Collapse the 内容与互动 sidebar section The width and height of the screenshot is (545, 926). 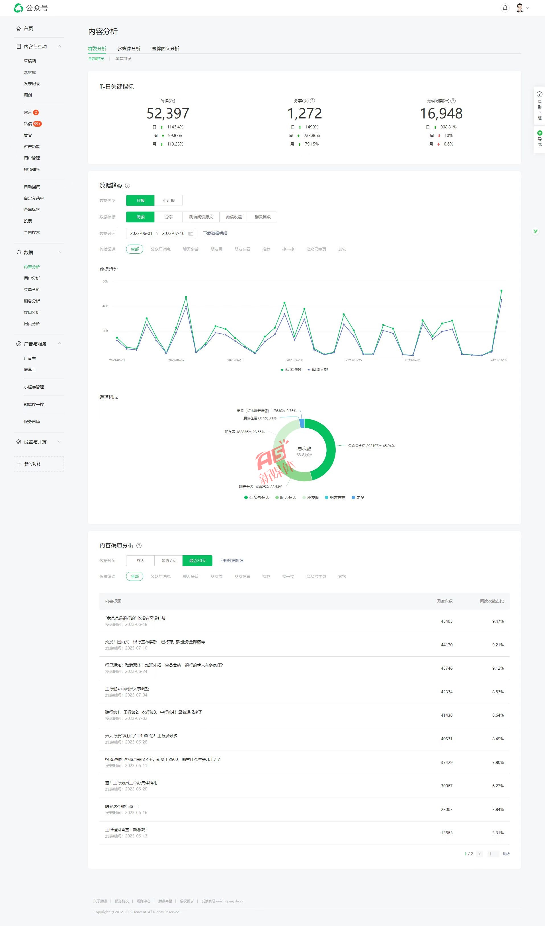point(59,47)
